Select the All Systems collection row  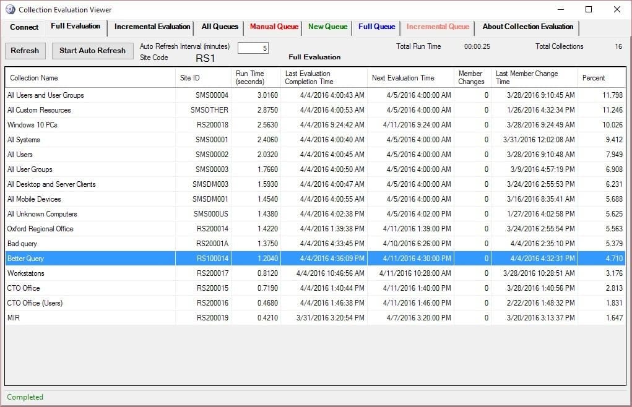(315, 140)
